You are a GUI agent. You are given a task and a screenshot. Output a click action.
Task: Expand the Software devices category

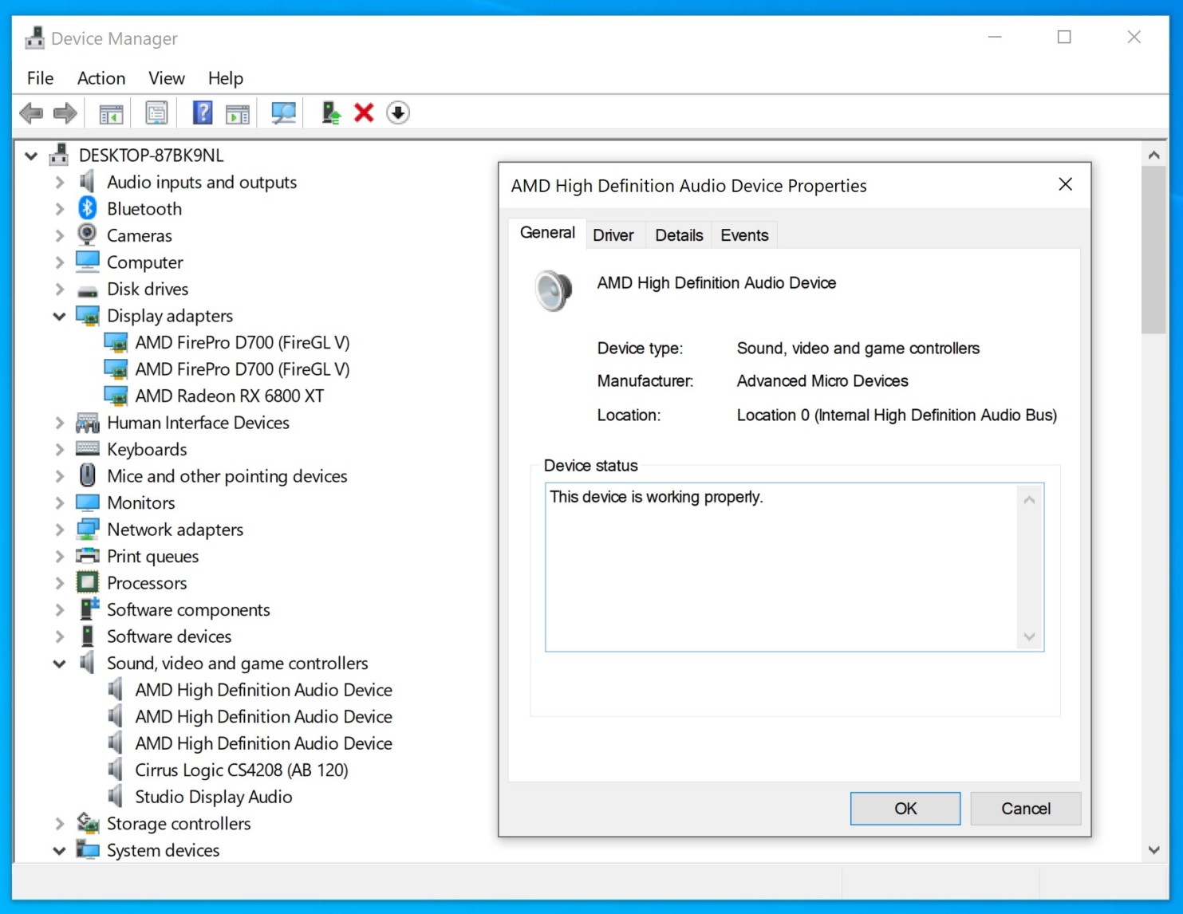[59, 636]
